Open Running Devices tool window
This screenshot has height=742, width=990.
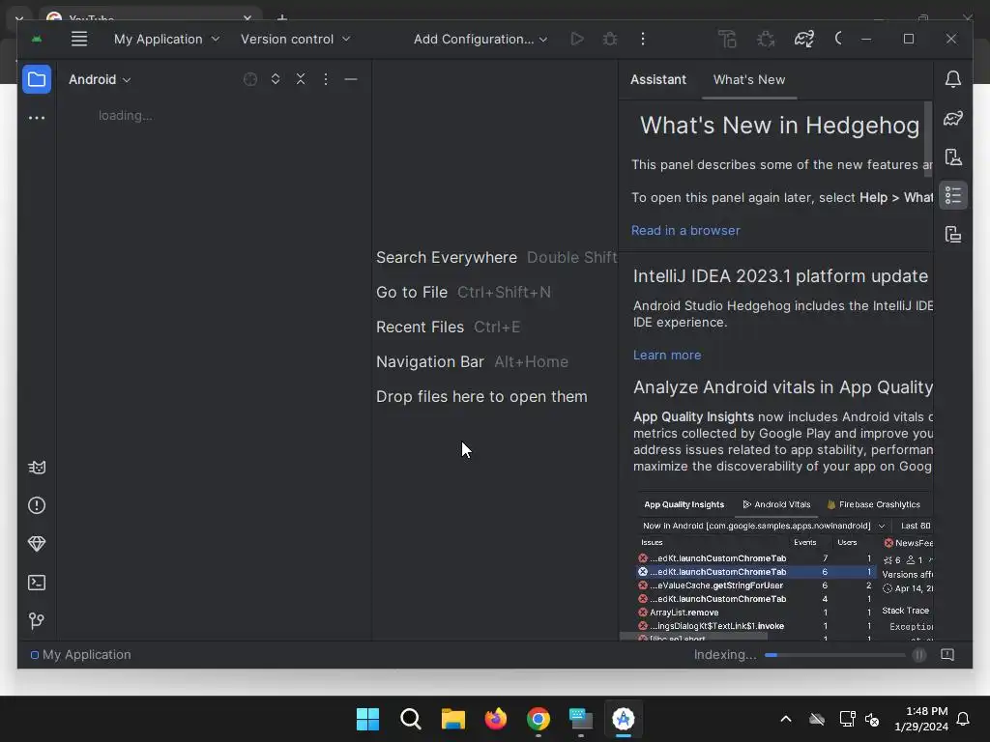953,235
